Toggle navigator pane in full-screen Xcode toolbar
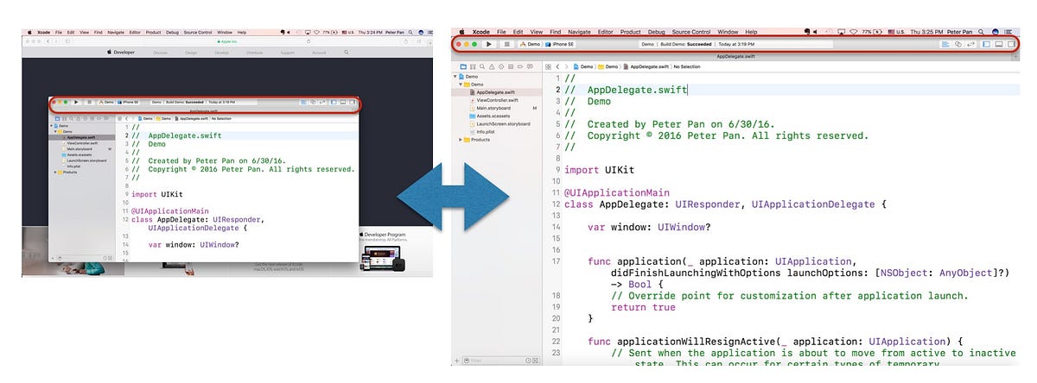 click(x=986, y=44)
